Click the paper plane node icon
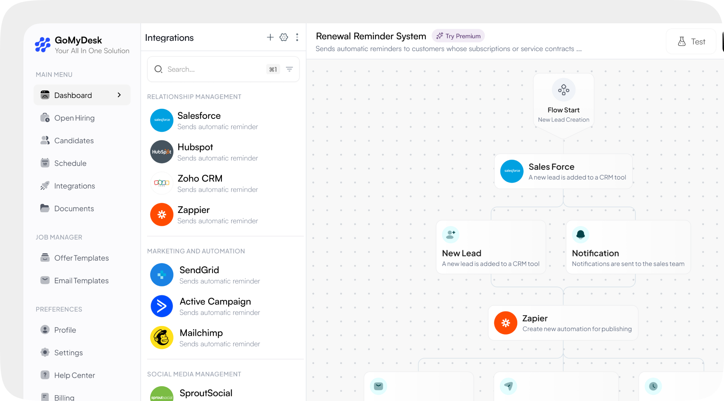 (x=508, y=386)
